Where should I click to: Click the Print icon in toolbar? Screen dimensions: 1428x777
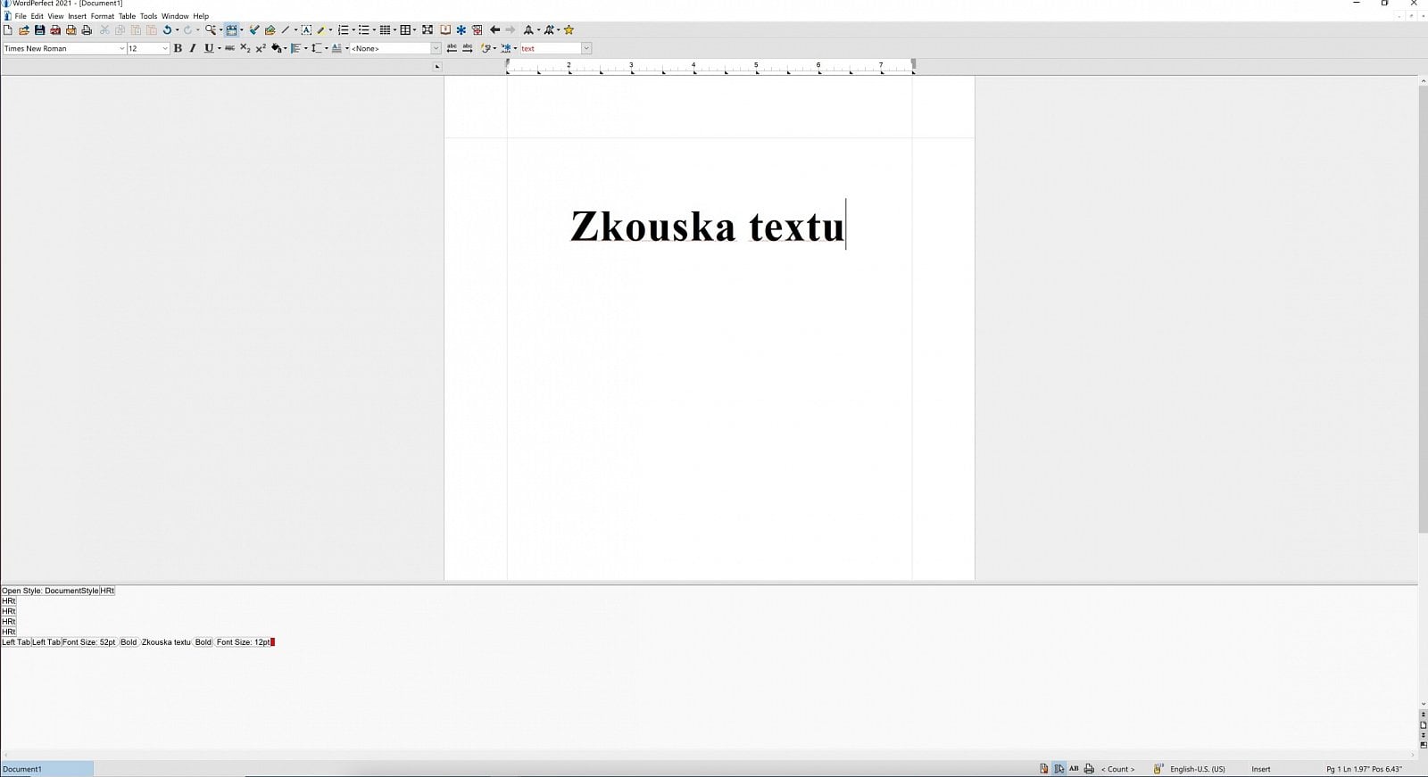(87, 29)
